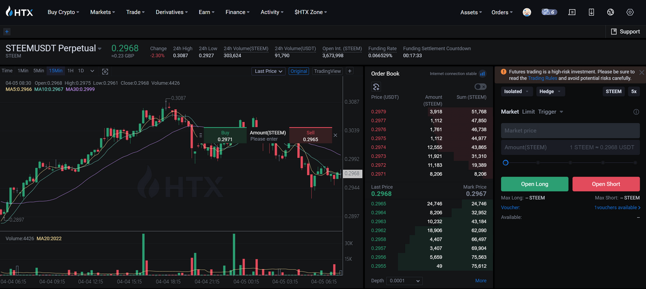Select the Time chart view
This screenshot has width=646, height=289.
7,71
